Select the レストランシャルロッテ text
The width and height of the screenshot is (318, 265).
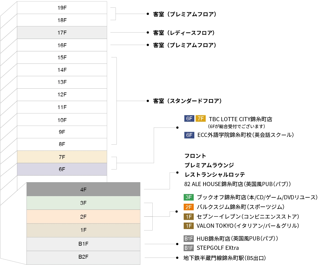click(215, 175)
